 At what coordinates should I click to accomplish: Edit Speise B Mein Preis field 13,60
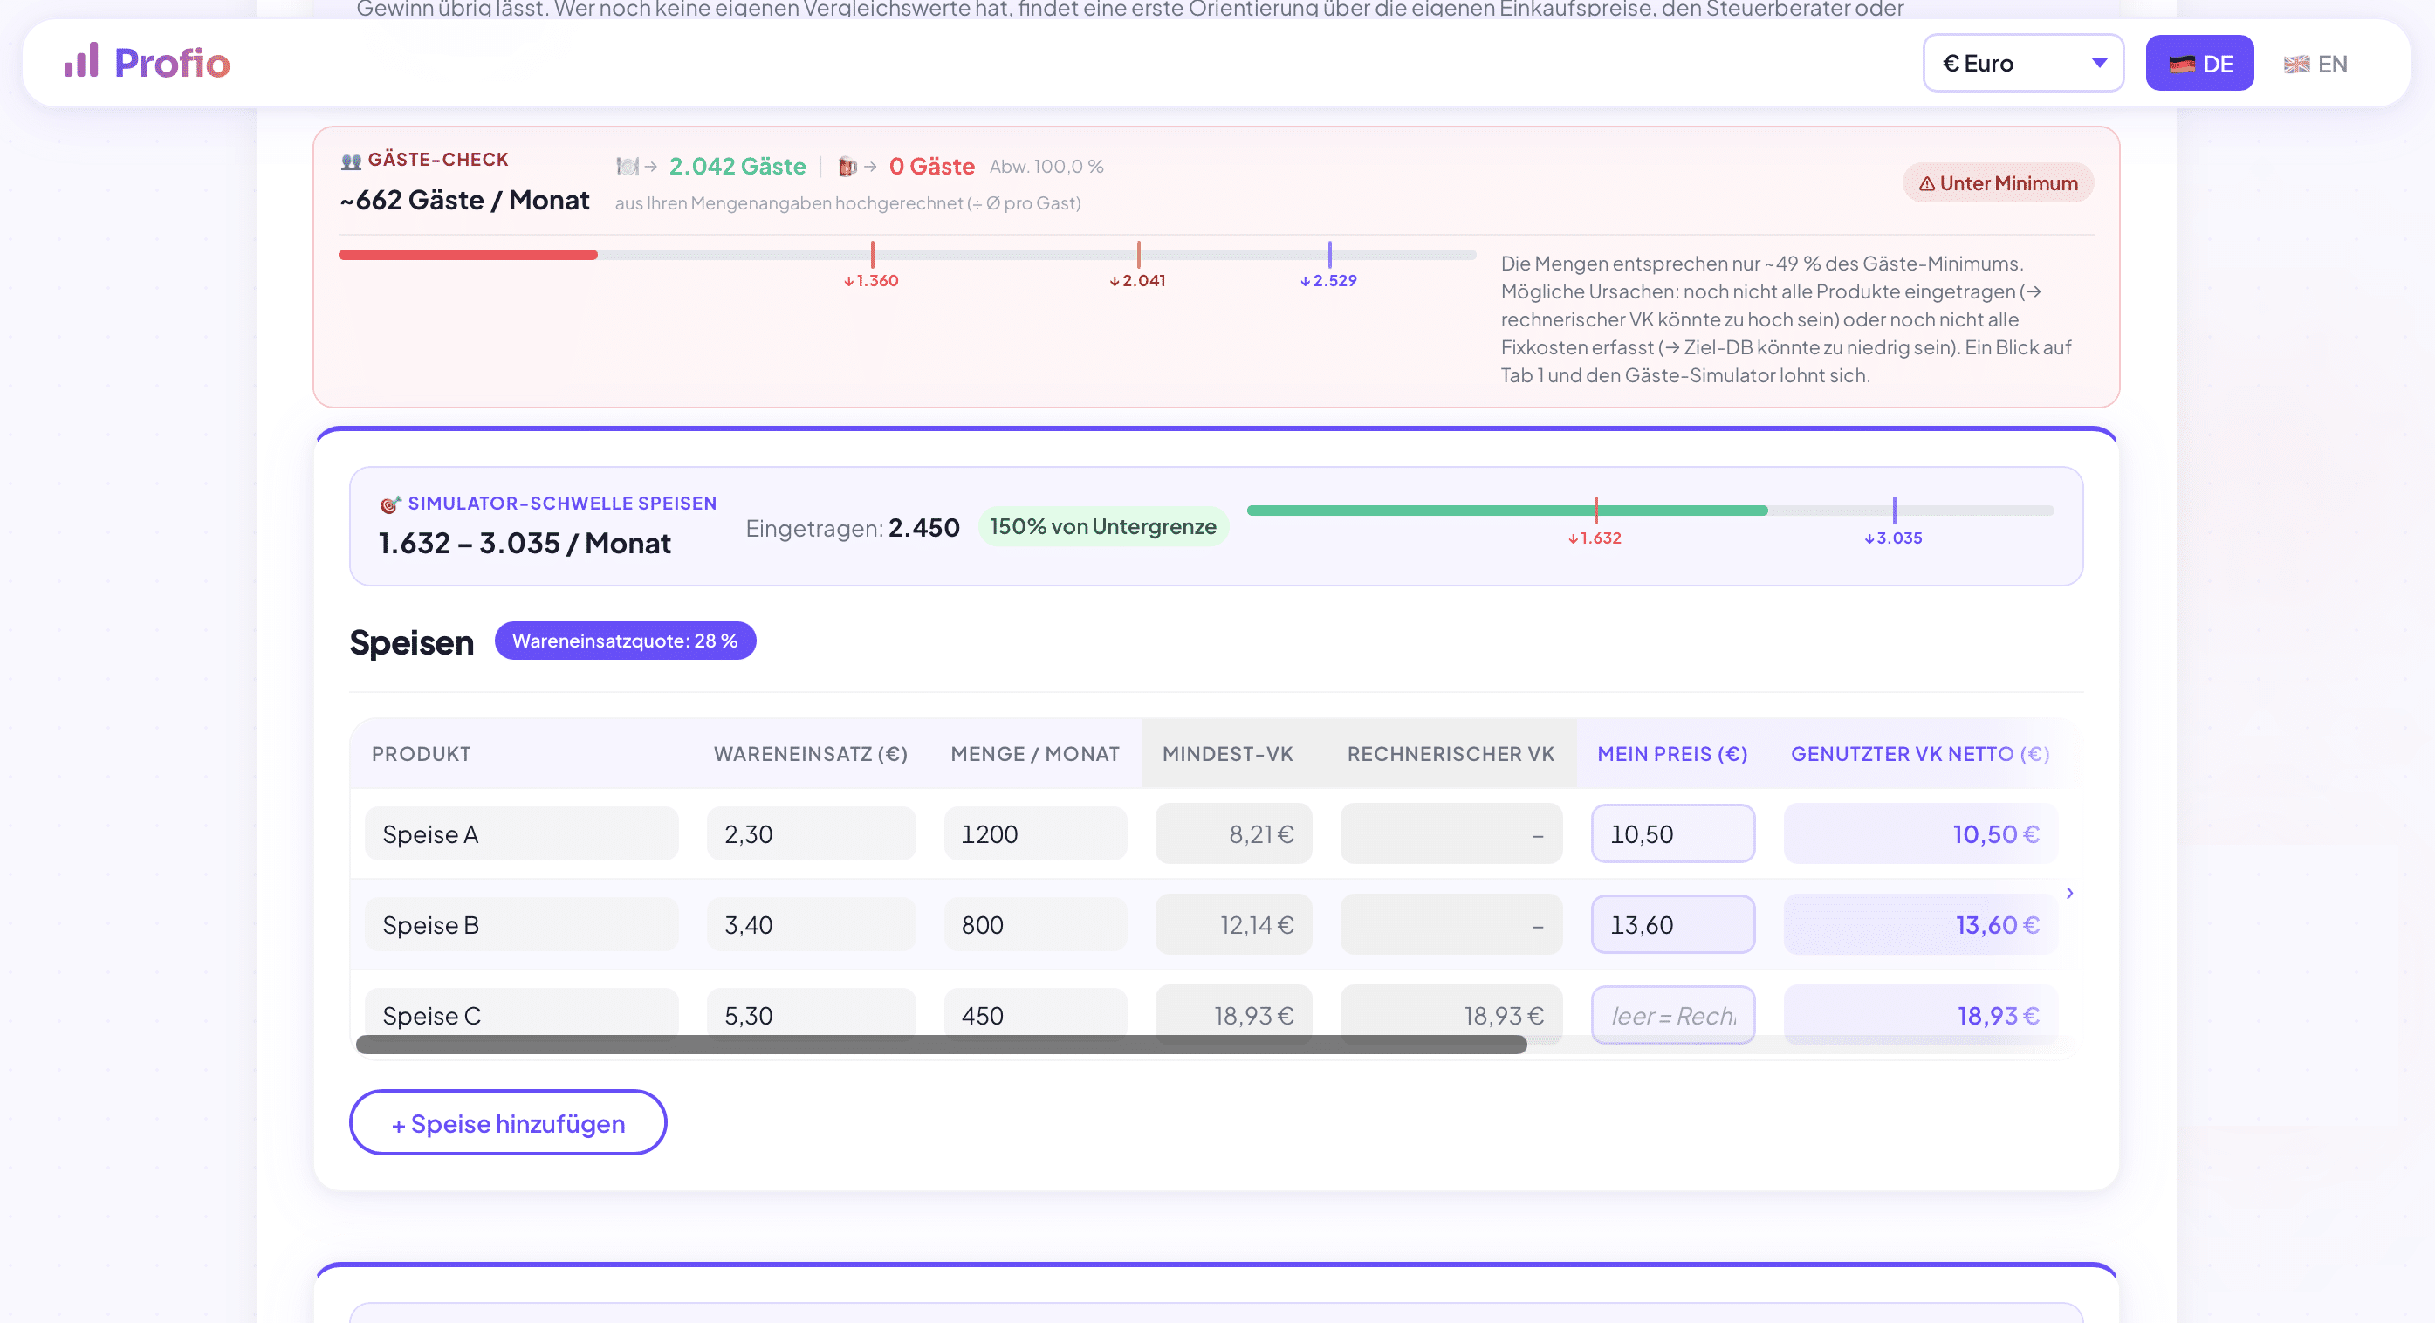coord(1672,924)
